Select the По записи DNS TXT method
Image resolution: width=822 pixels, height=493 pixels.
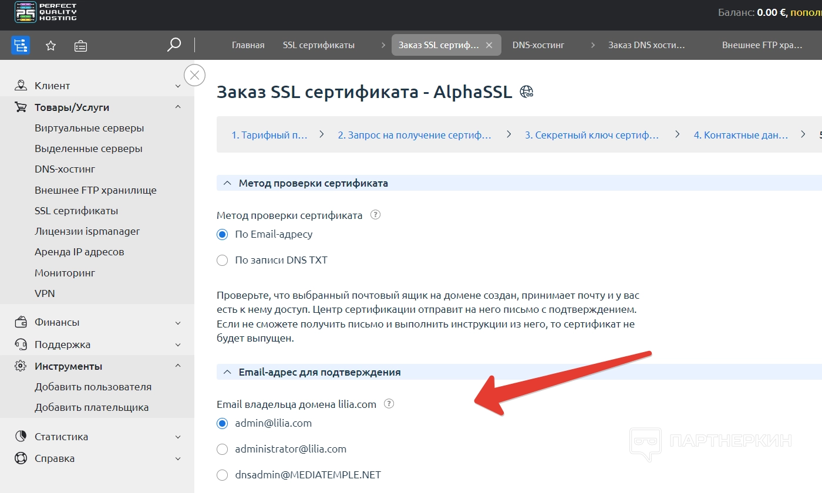click(x=222, y=261)
